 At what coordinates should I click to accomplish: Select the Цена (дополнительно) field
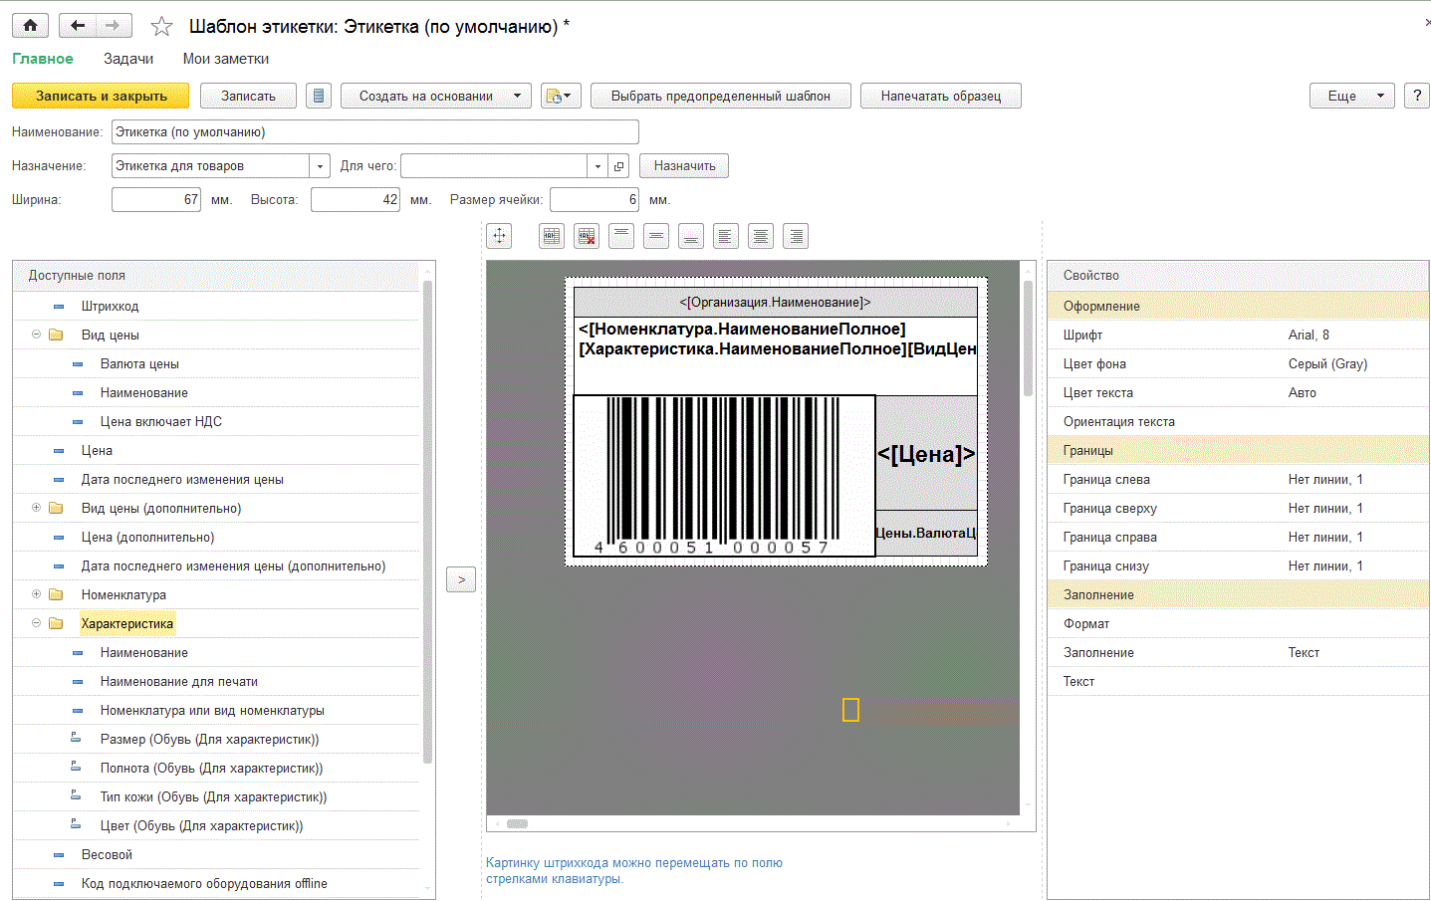click(147, 537)
